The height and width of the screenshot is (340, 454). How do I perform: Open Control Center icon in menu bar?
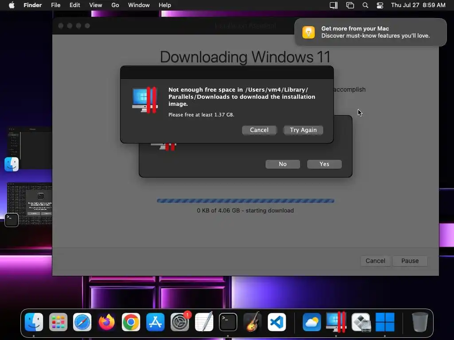(380, 5)
